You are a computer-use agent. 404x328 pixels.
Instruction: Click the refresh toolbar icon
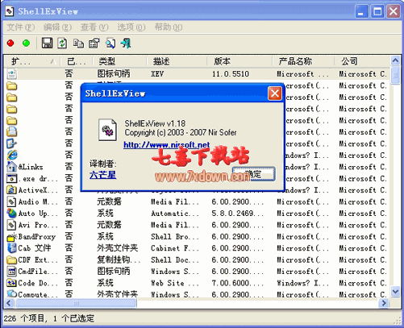point(62,44)
